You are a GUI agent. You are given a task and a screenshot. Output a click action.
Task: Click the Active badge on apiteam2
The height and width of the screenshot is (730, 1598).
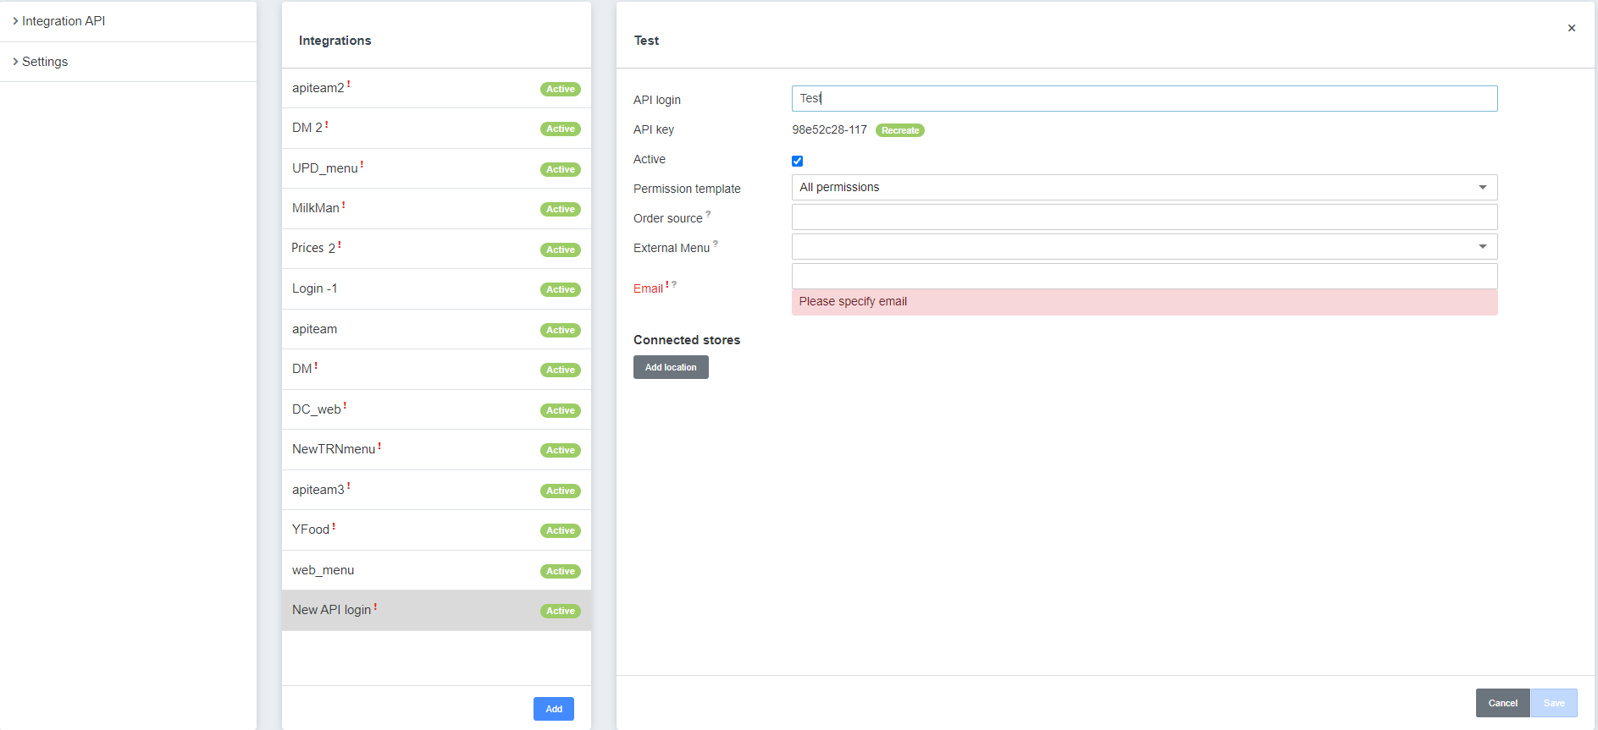(x=560, y=89)
